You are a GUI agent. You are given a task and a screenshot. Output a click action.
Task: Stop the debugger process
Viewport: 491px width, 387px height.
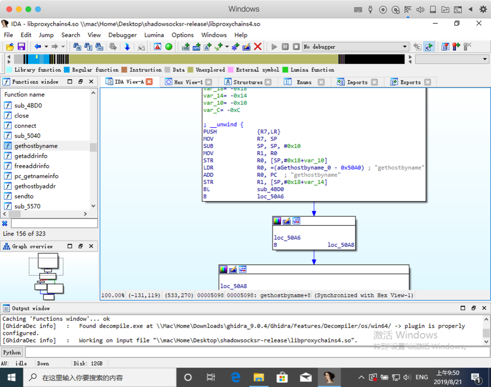pos(296,47)
